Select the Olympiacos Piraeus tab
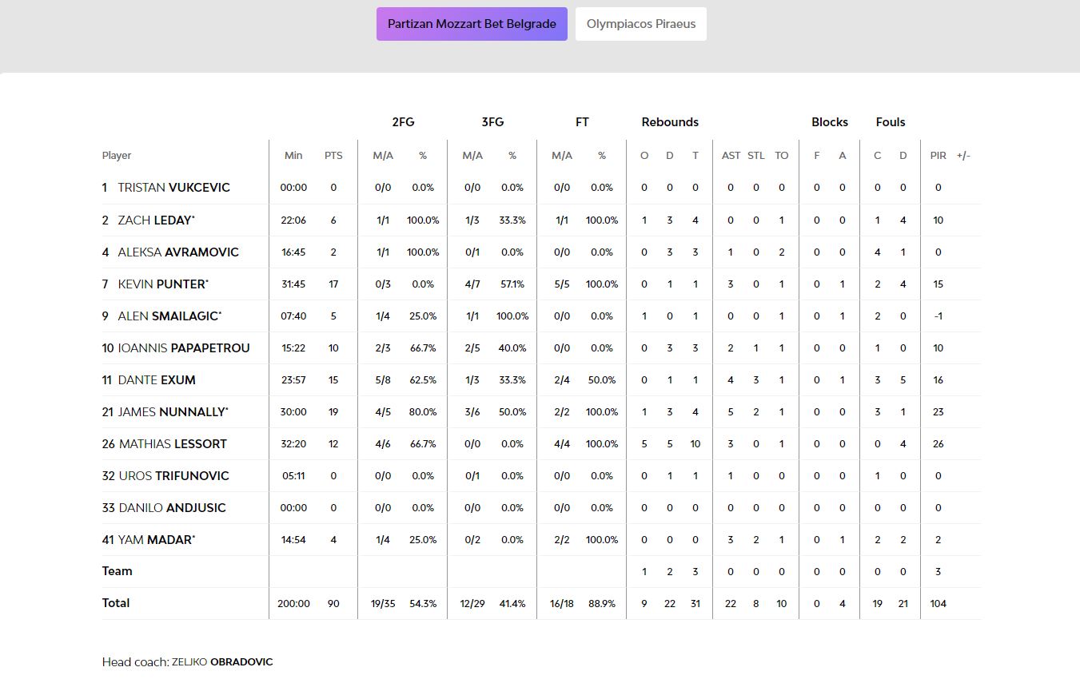Viewport: 1080px width, 687px height. (640, 24)
